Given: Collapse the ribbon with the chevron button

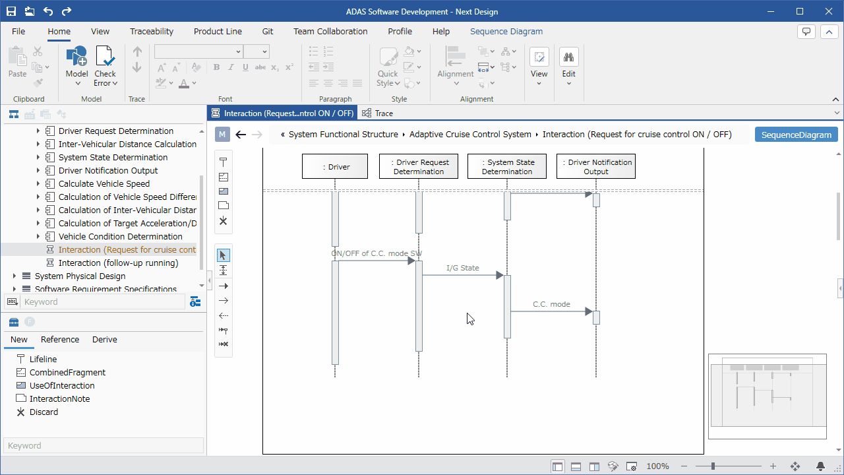Looking at the screenshot, I should (829, 32).
